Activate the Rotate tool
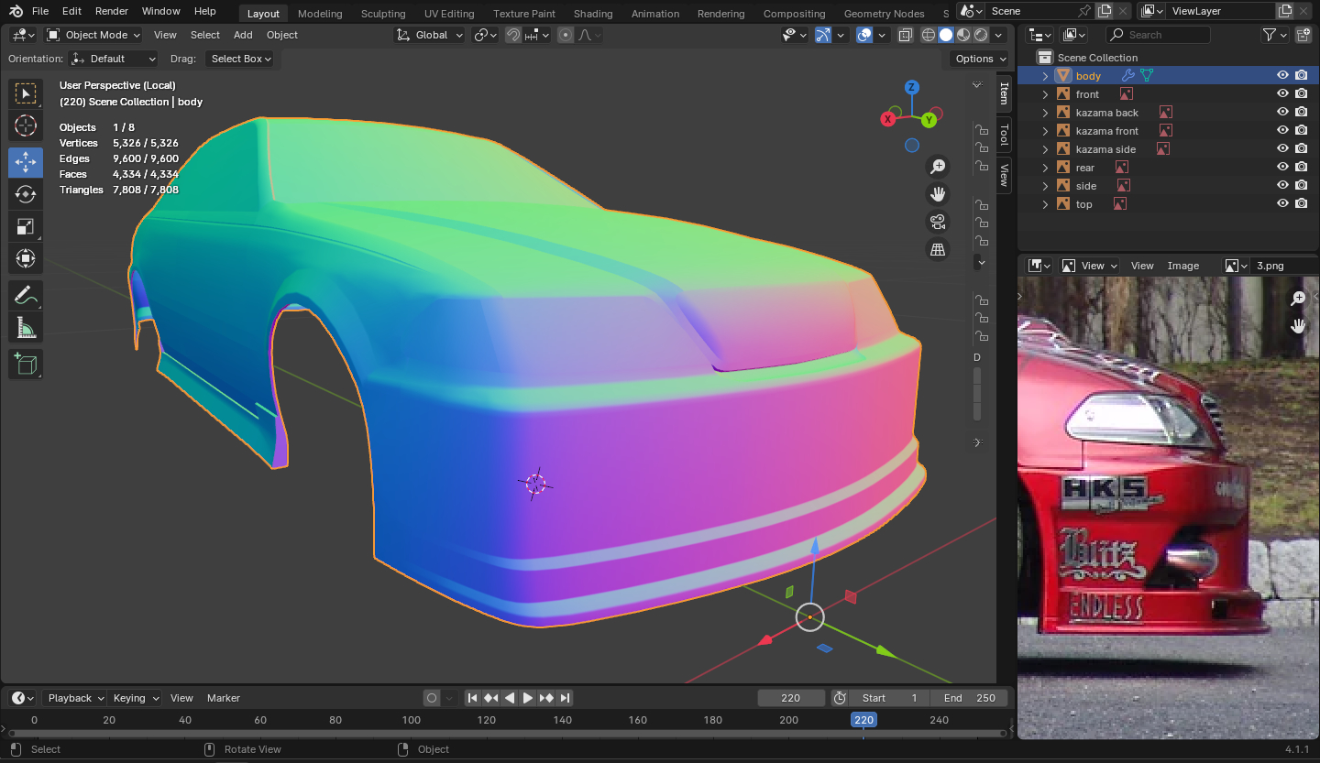 tap(26, 194)
